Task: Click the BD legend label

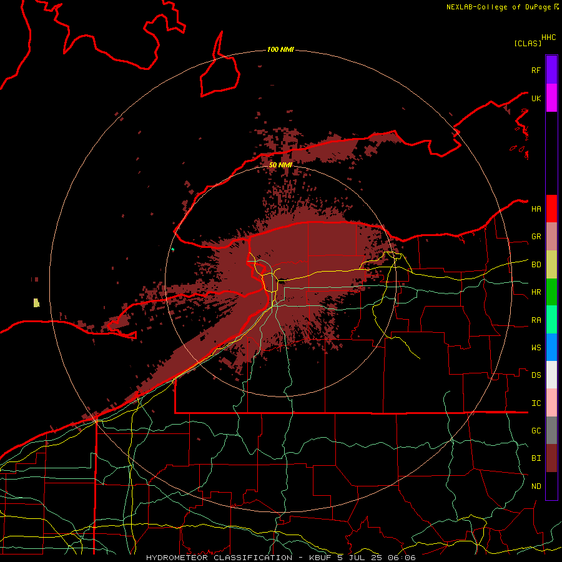Action: click(536, 265)
